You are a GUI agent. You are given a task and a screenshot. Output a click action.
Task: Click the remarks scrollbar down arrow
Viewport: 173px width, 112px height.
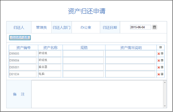165,106
